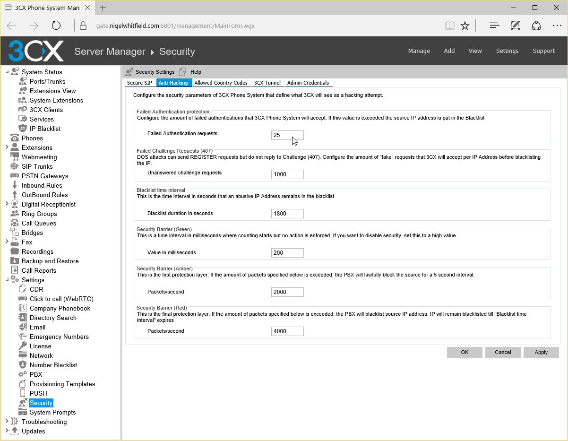Click the CDR icon under Settings
This screenshot has height=441, width=568.
pyautogui.click(x=23, y=289)
